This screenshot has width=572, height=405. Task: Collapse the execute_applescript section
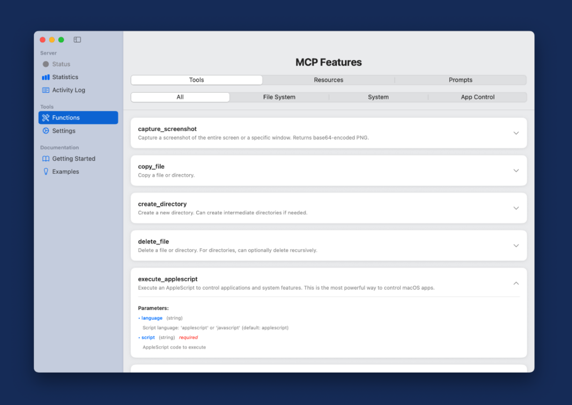point(516,283)
